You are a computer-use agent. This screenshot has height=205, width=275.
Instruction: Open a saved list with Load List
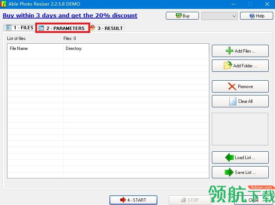click(240, 157)
